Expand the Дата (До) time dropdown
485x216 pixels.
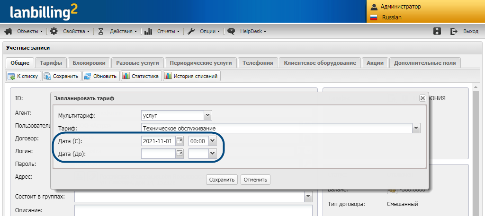[213, 154]
